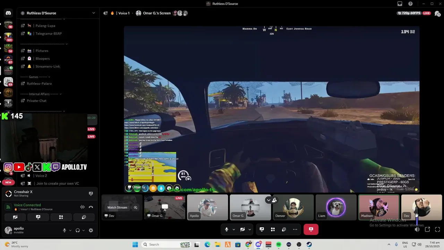The height and width of the screenshot is (250, 444).
Task: Mute microphone in call control bar
Action: click(x=227, y=229)
